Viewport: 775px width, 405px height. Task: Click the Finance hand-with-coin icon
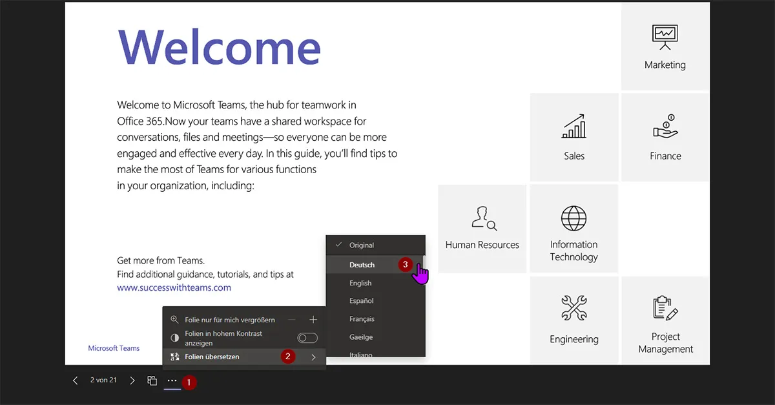click(x=665, y=127)
